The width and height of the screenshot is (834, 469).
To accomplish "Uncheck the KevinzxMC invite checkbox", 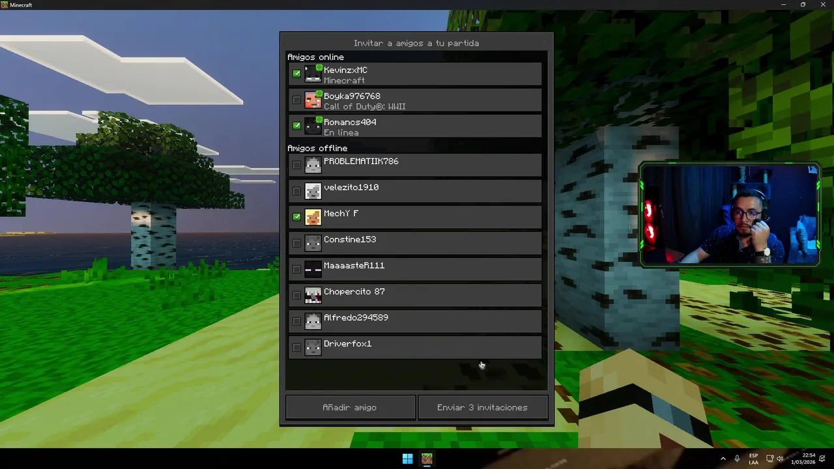I will (297, 74).
